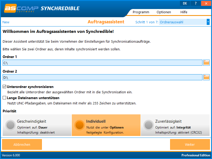Select Zuverlässigkeit priority option
The height and width of the screenshot is (159, 212).
pyautogui.click(x=175, y=125)
